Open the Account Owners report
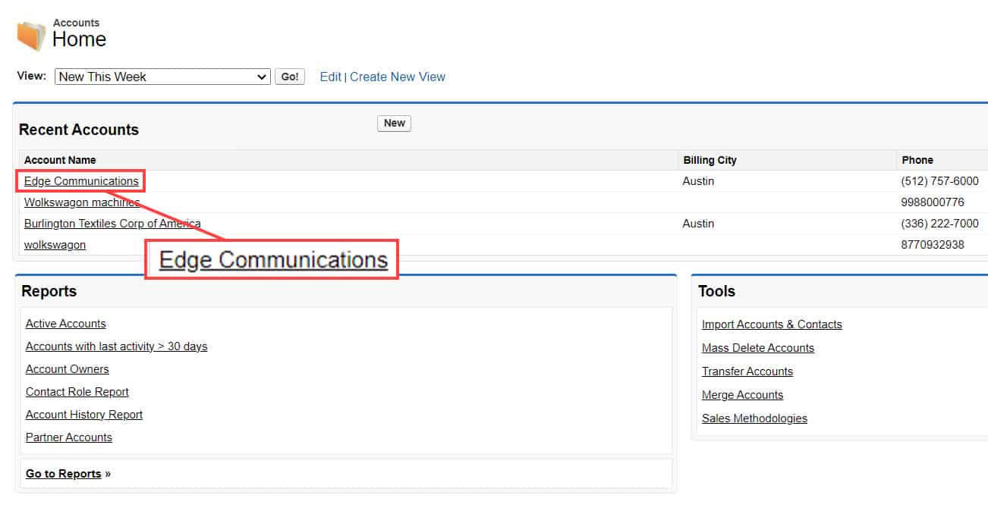 tap(67, 369)
